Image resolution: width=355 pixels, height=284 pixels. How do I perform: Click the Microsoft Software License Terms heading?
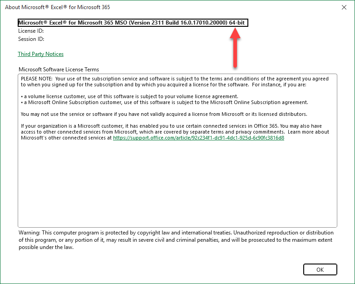coord(59,70)
